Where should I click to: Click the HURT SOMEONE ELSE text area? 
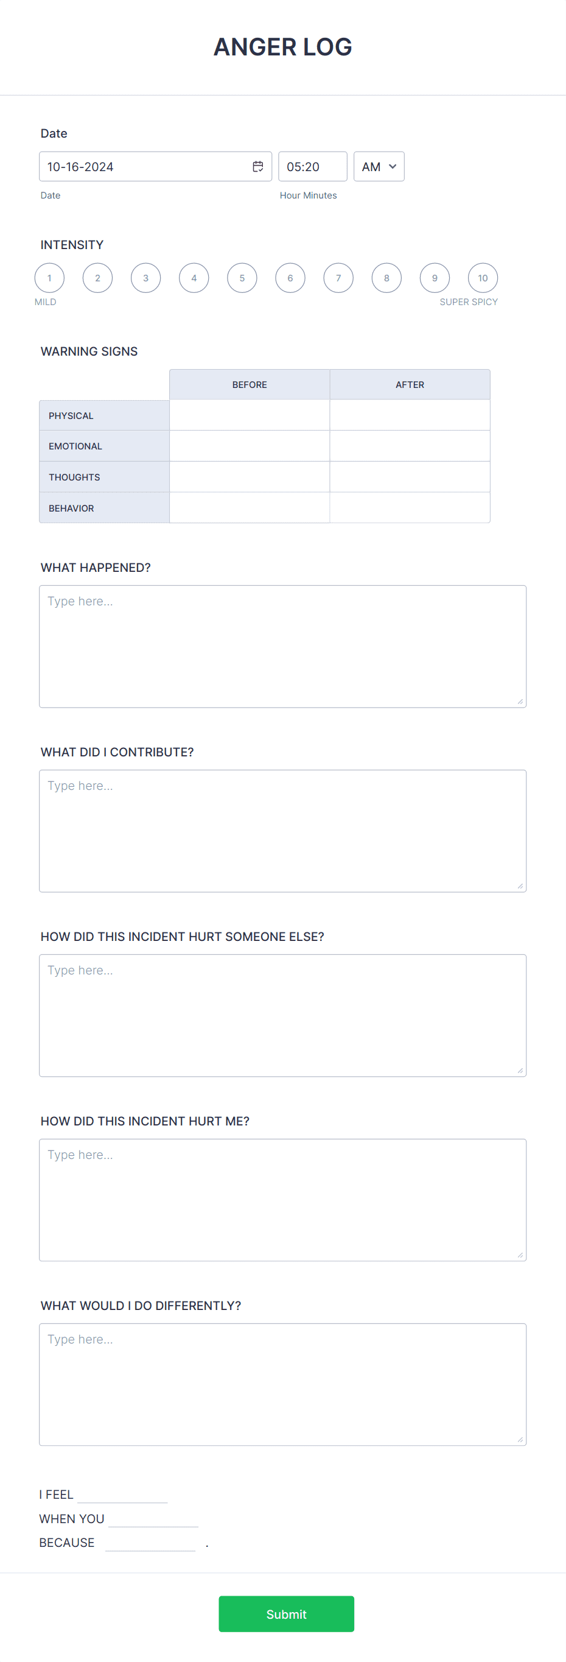(282, 1013)
